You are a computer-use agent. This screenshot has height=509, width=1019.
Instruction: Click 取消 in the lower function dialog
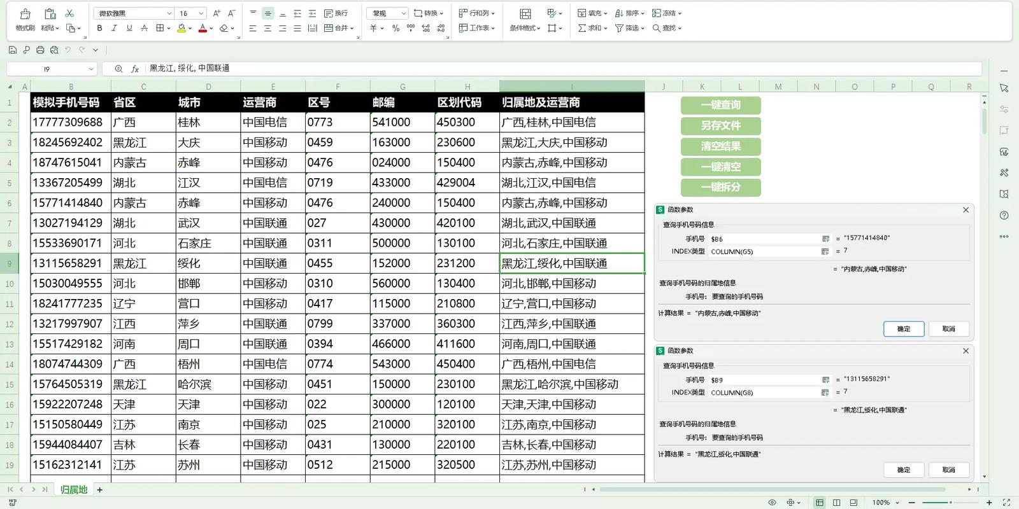tap(949, 470)
